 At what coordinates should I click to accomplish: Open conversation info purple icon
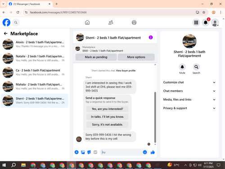point(151,37)
